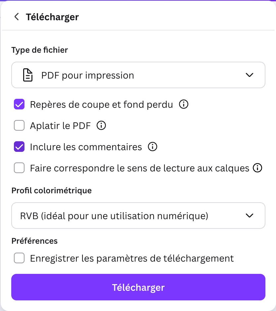Screen dimensions: 276x311
Task: Click the chevron arrow of the color profile selector
Action: pos(250,216)
